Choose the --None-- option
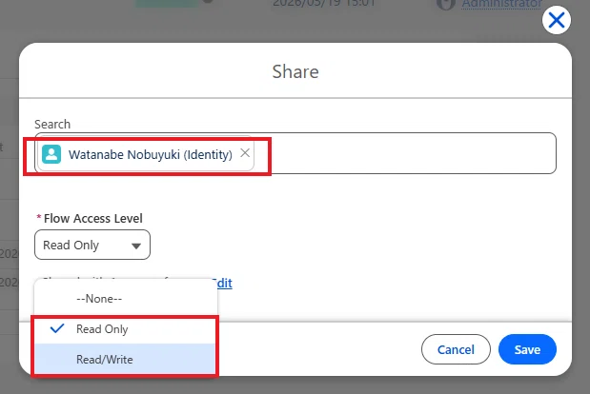The image size is (590, 394). click(x=126, y=299)
